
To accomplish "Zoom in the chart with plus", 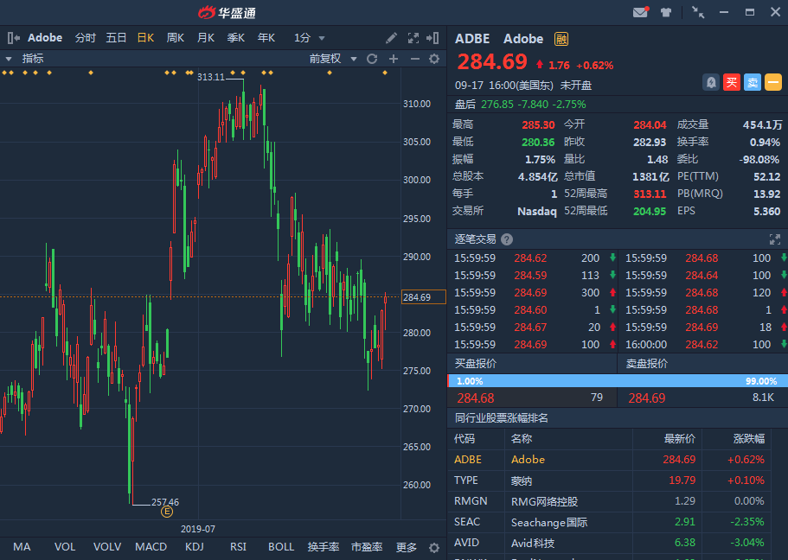I will click(x=394, y=59).
